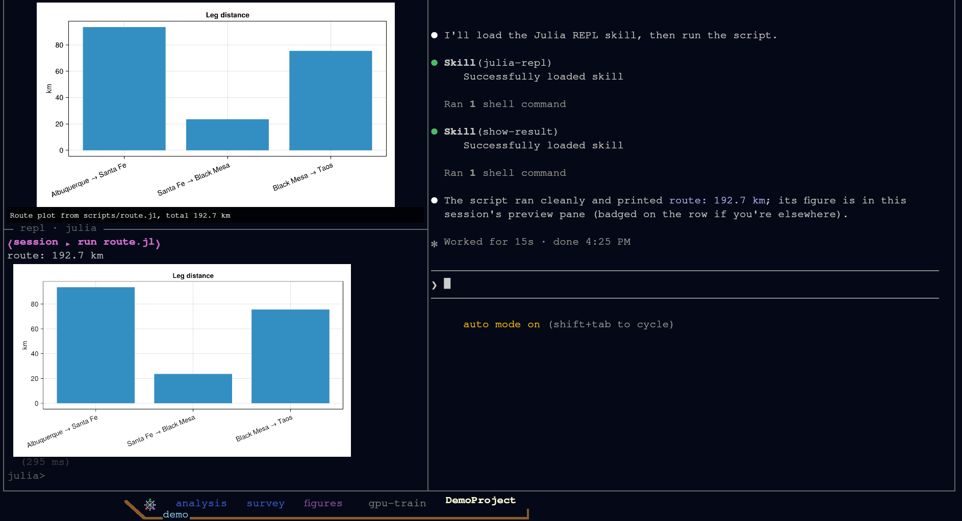
Task: Click the 'repl · julia' pane title
Action: [x=58, y=228]
